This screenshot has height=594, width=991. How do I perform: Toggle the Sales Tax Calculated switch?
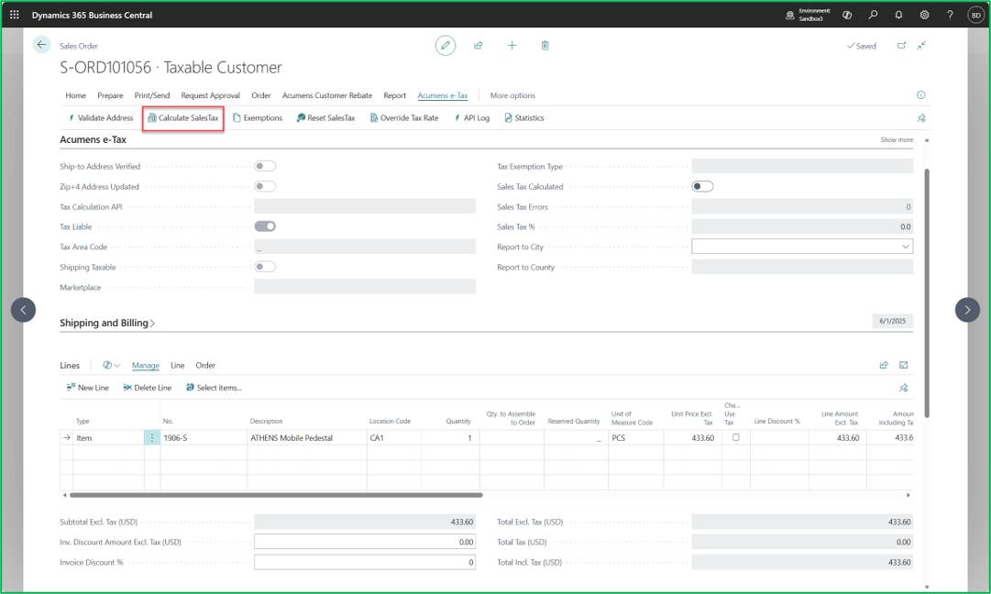click(702, 186)
